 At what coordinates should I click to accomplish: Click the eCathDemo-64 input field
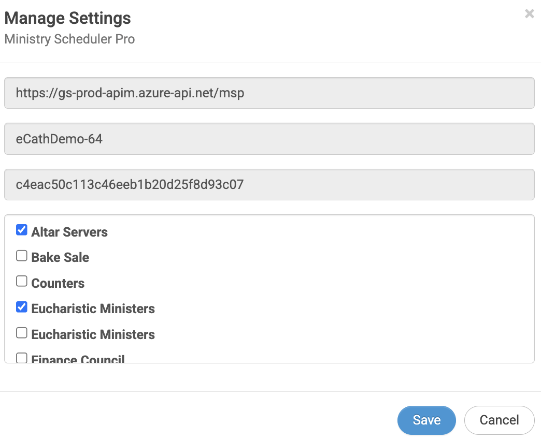click(x=269, y=139)
